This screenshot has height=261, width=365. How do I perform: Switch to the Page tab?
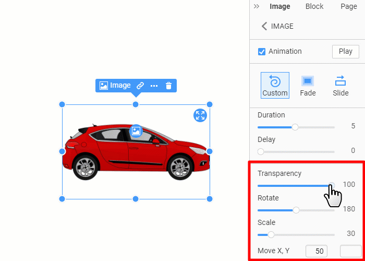[x=349, y=6]
